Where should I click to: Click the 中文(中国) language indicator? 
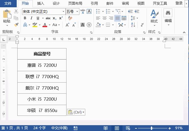click(59, 128)
